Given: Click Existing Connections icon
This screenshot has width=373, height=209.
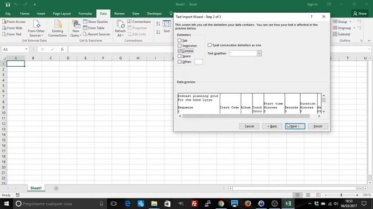Looking at the screenshot, I should [x=57, y=28].
